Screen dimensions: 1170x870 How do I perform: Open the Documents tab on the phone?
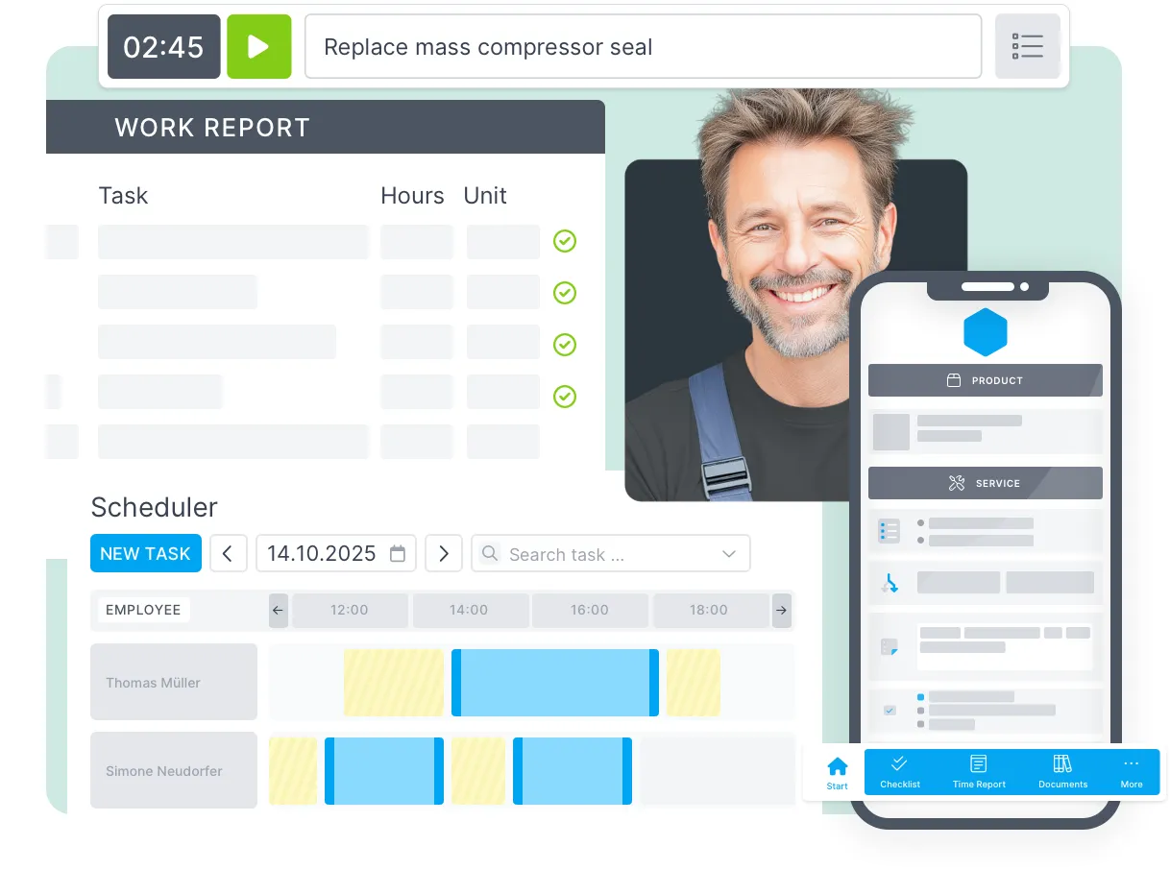click(x=1063, y=773)
